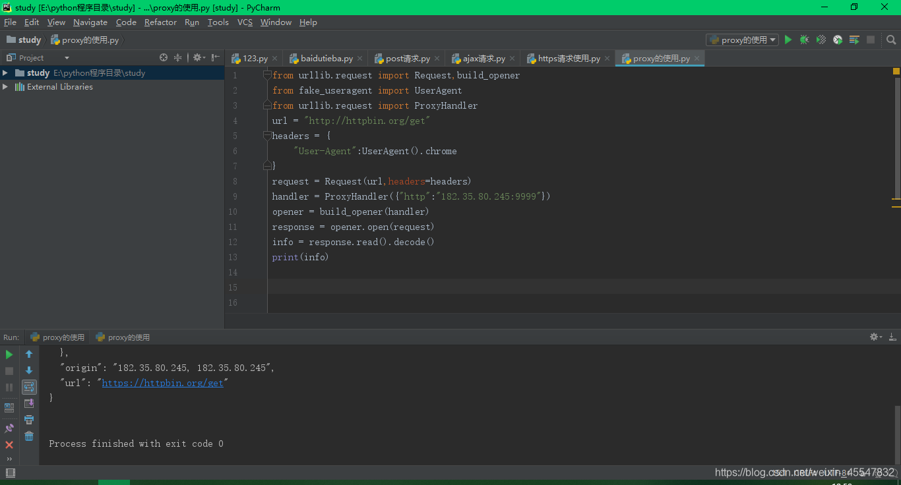
Task: Fold the import block at line 1
Action: click(267, 75)
